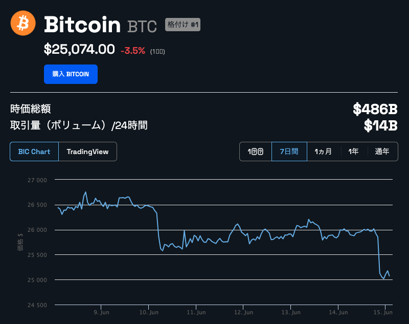Viewport: 409px width, 324px height.
Task: Click the orange Bitcoin logo icon
Action: (x=23, y=23)
